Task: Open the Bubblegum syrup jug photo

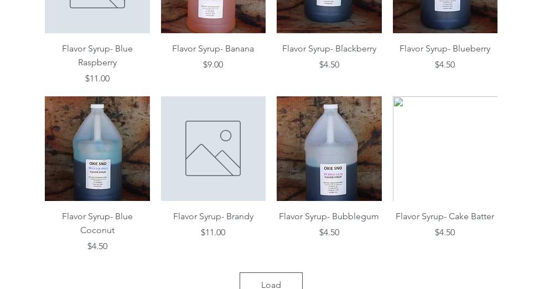Action: pos(329,148)
